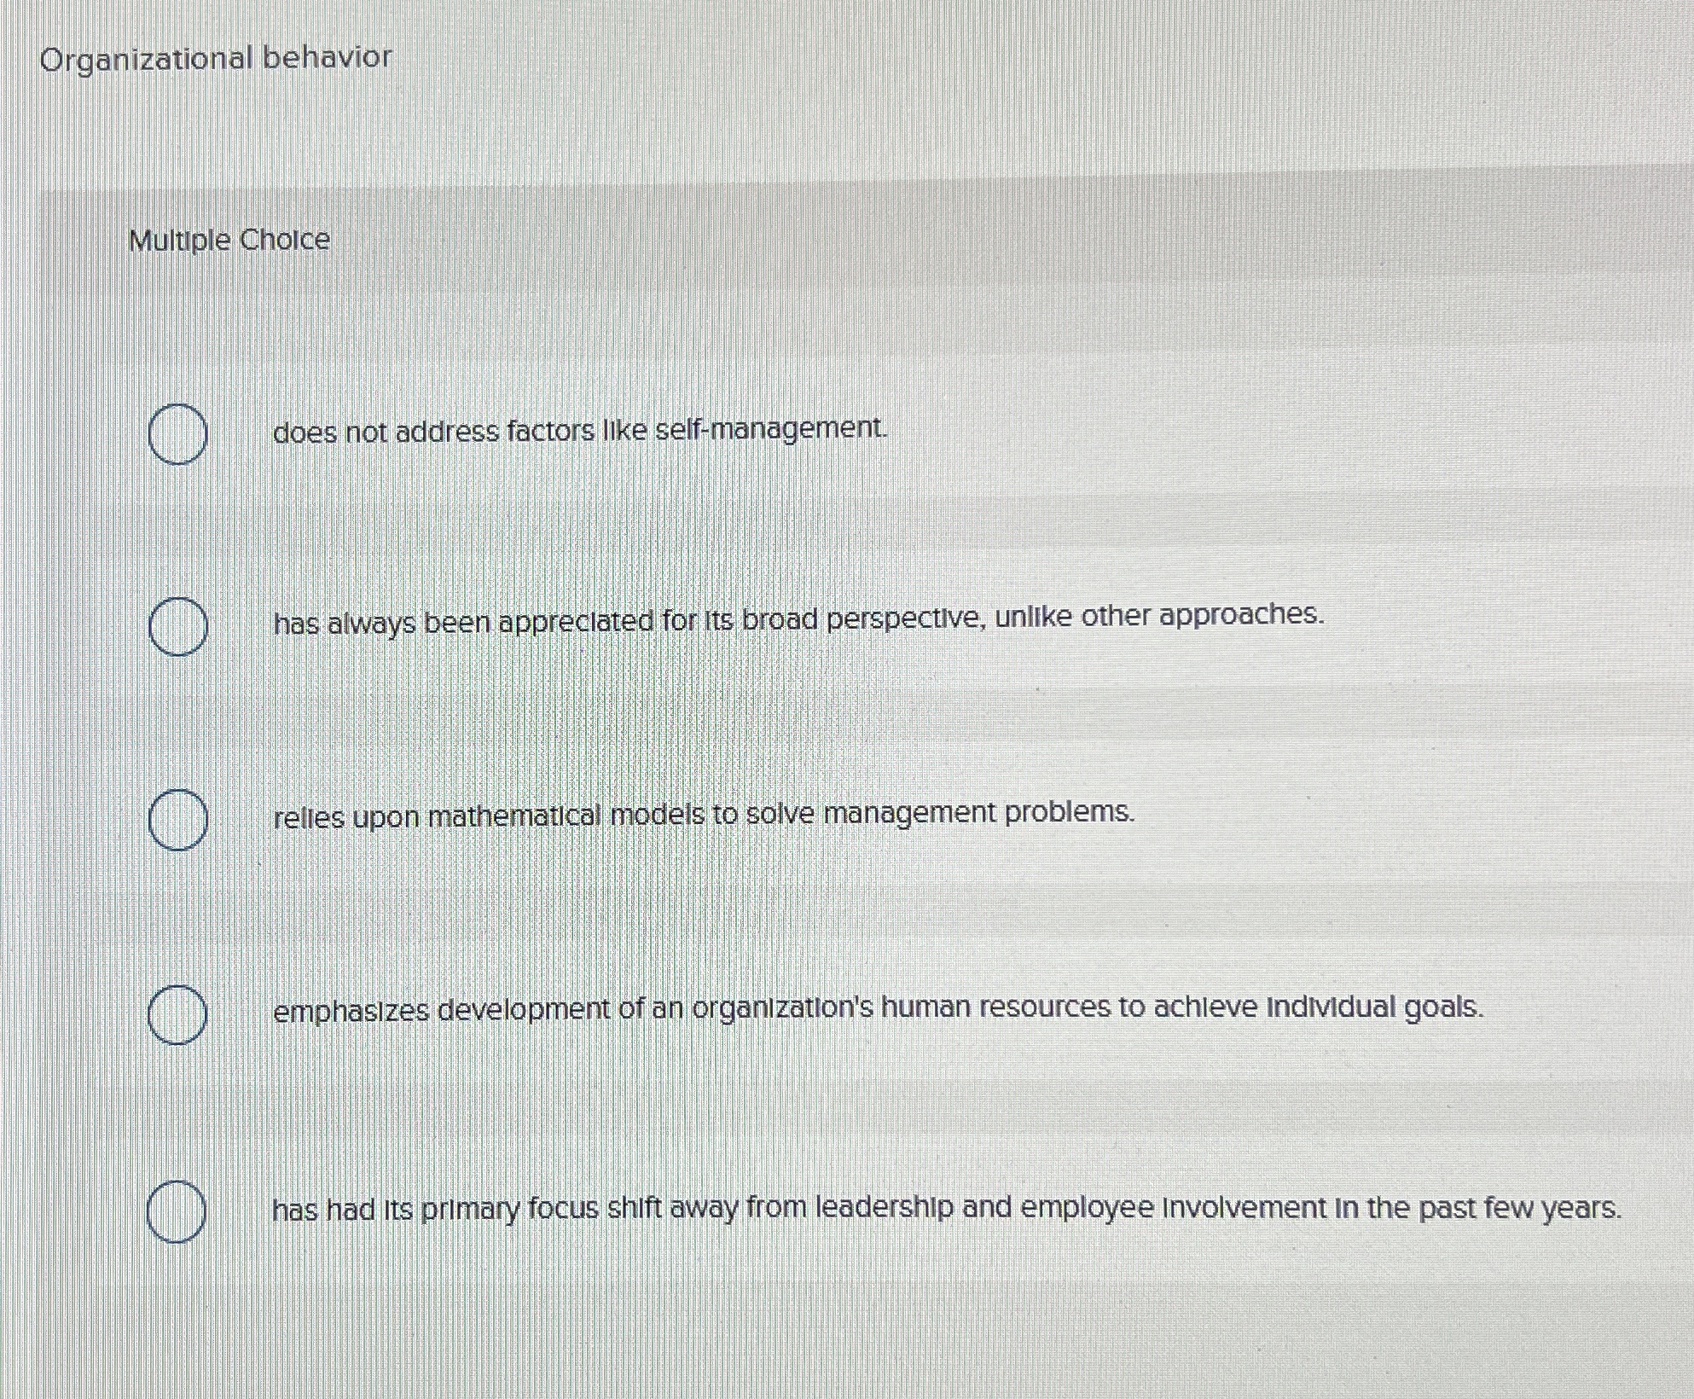1694x1399 pixels.
Task: Click the self-management answer text
Action: click(x=580, y=432)
